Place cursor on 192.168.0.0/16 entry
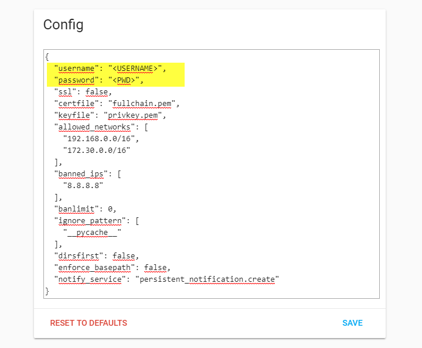Viewport: 422px width, 348px height. coord(96,139)
